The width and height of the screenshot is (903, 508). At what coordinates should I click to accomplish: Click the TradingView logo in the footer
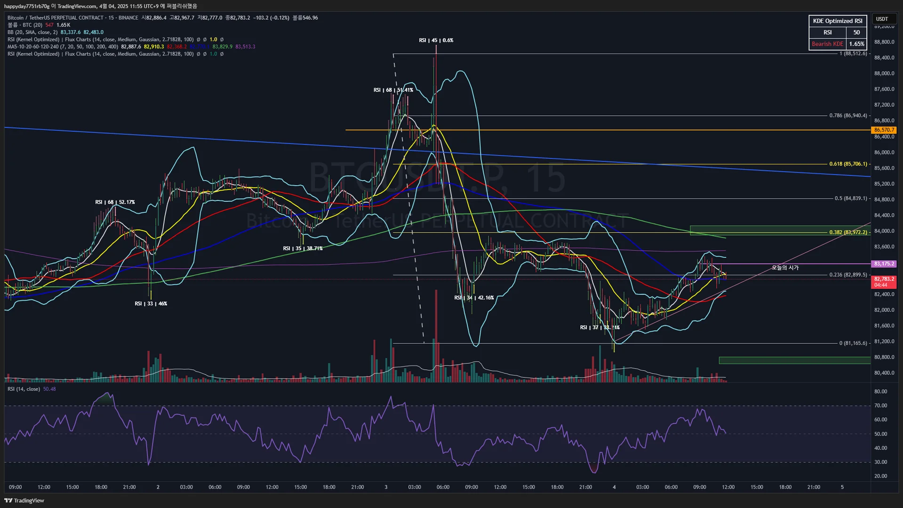24,500
